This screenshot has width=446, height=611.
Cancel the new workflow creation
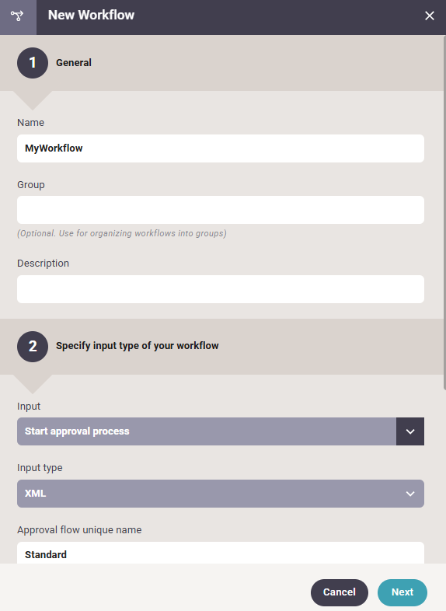click(340, 592)
